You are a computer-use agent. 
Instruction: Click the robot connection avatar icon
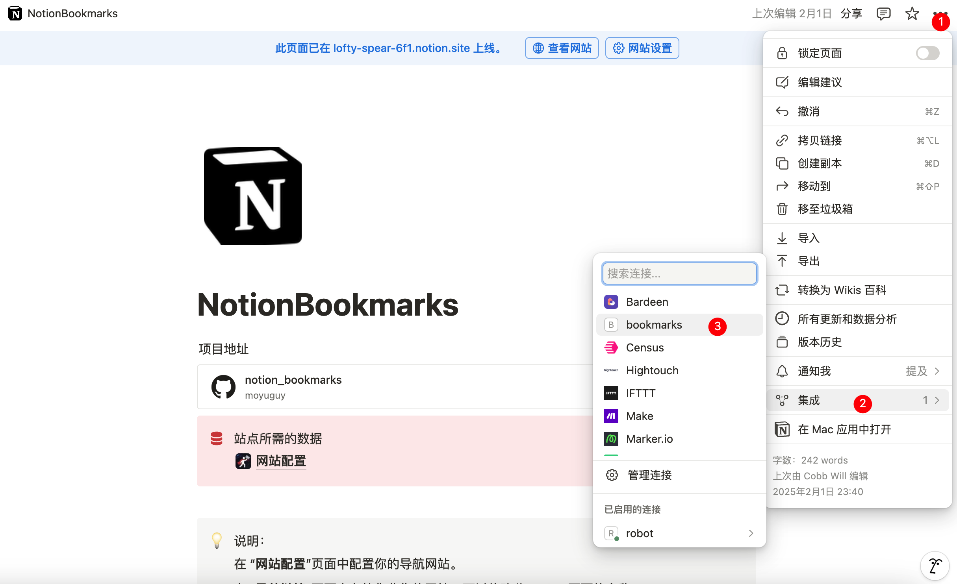click(x=611, y=533)
